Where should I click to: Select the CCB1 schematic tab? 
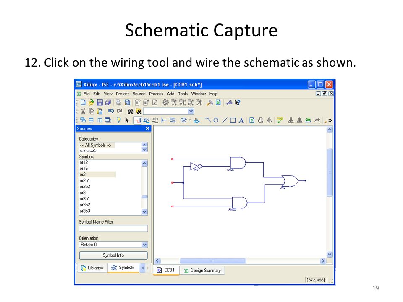point(166,270)
